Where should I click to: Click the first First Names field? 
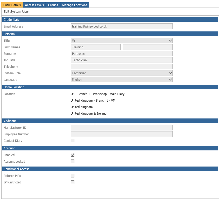[95, 47]
